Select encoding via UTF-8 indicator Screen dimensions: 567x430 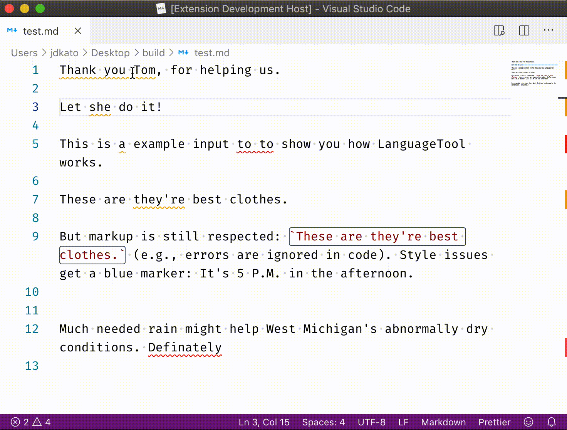coord(371,422)
